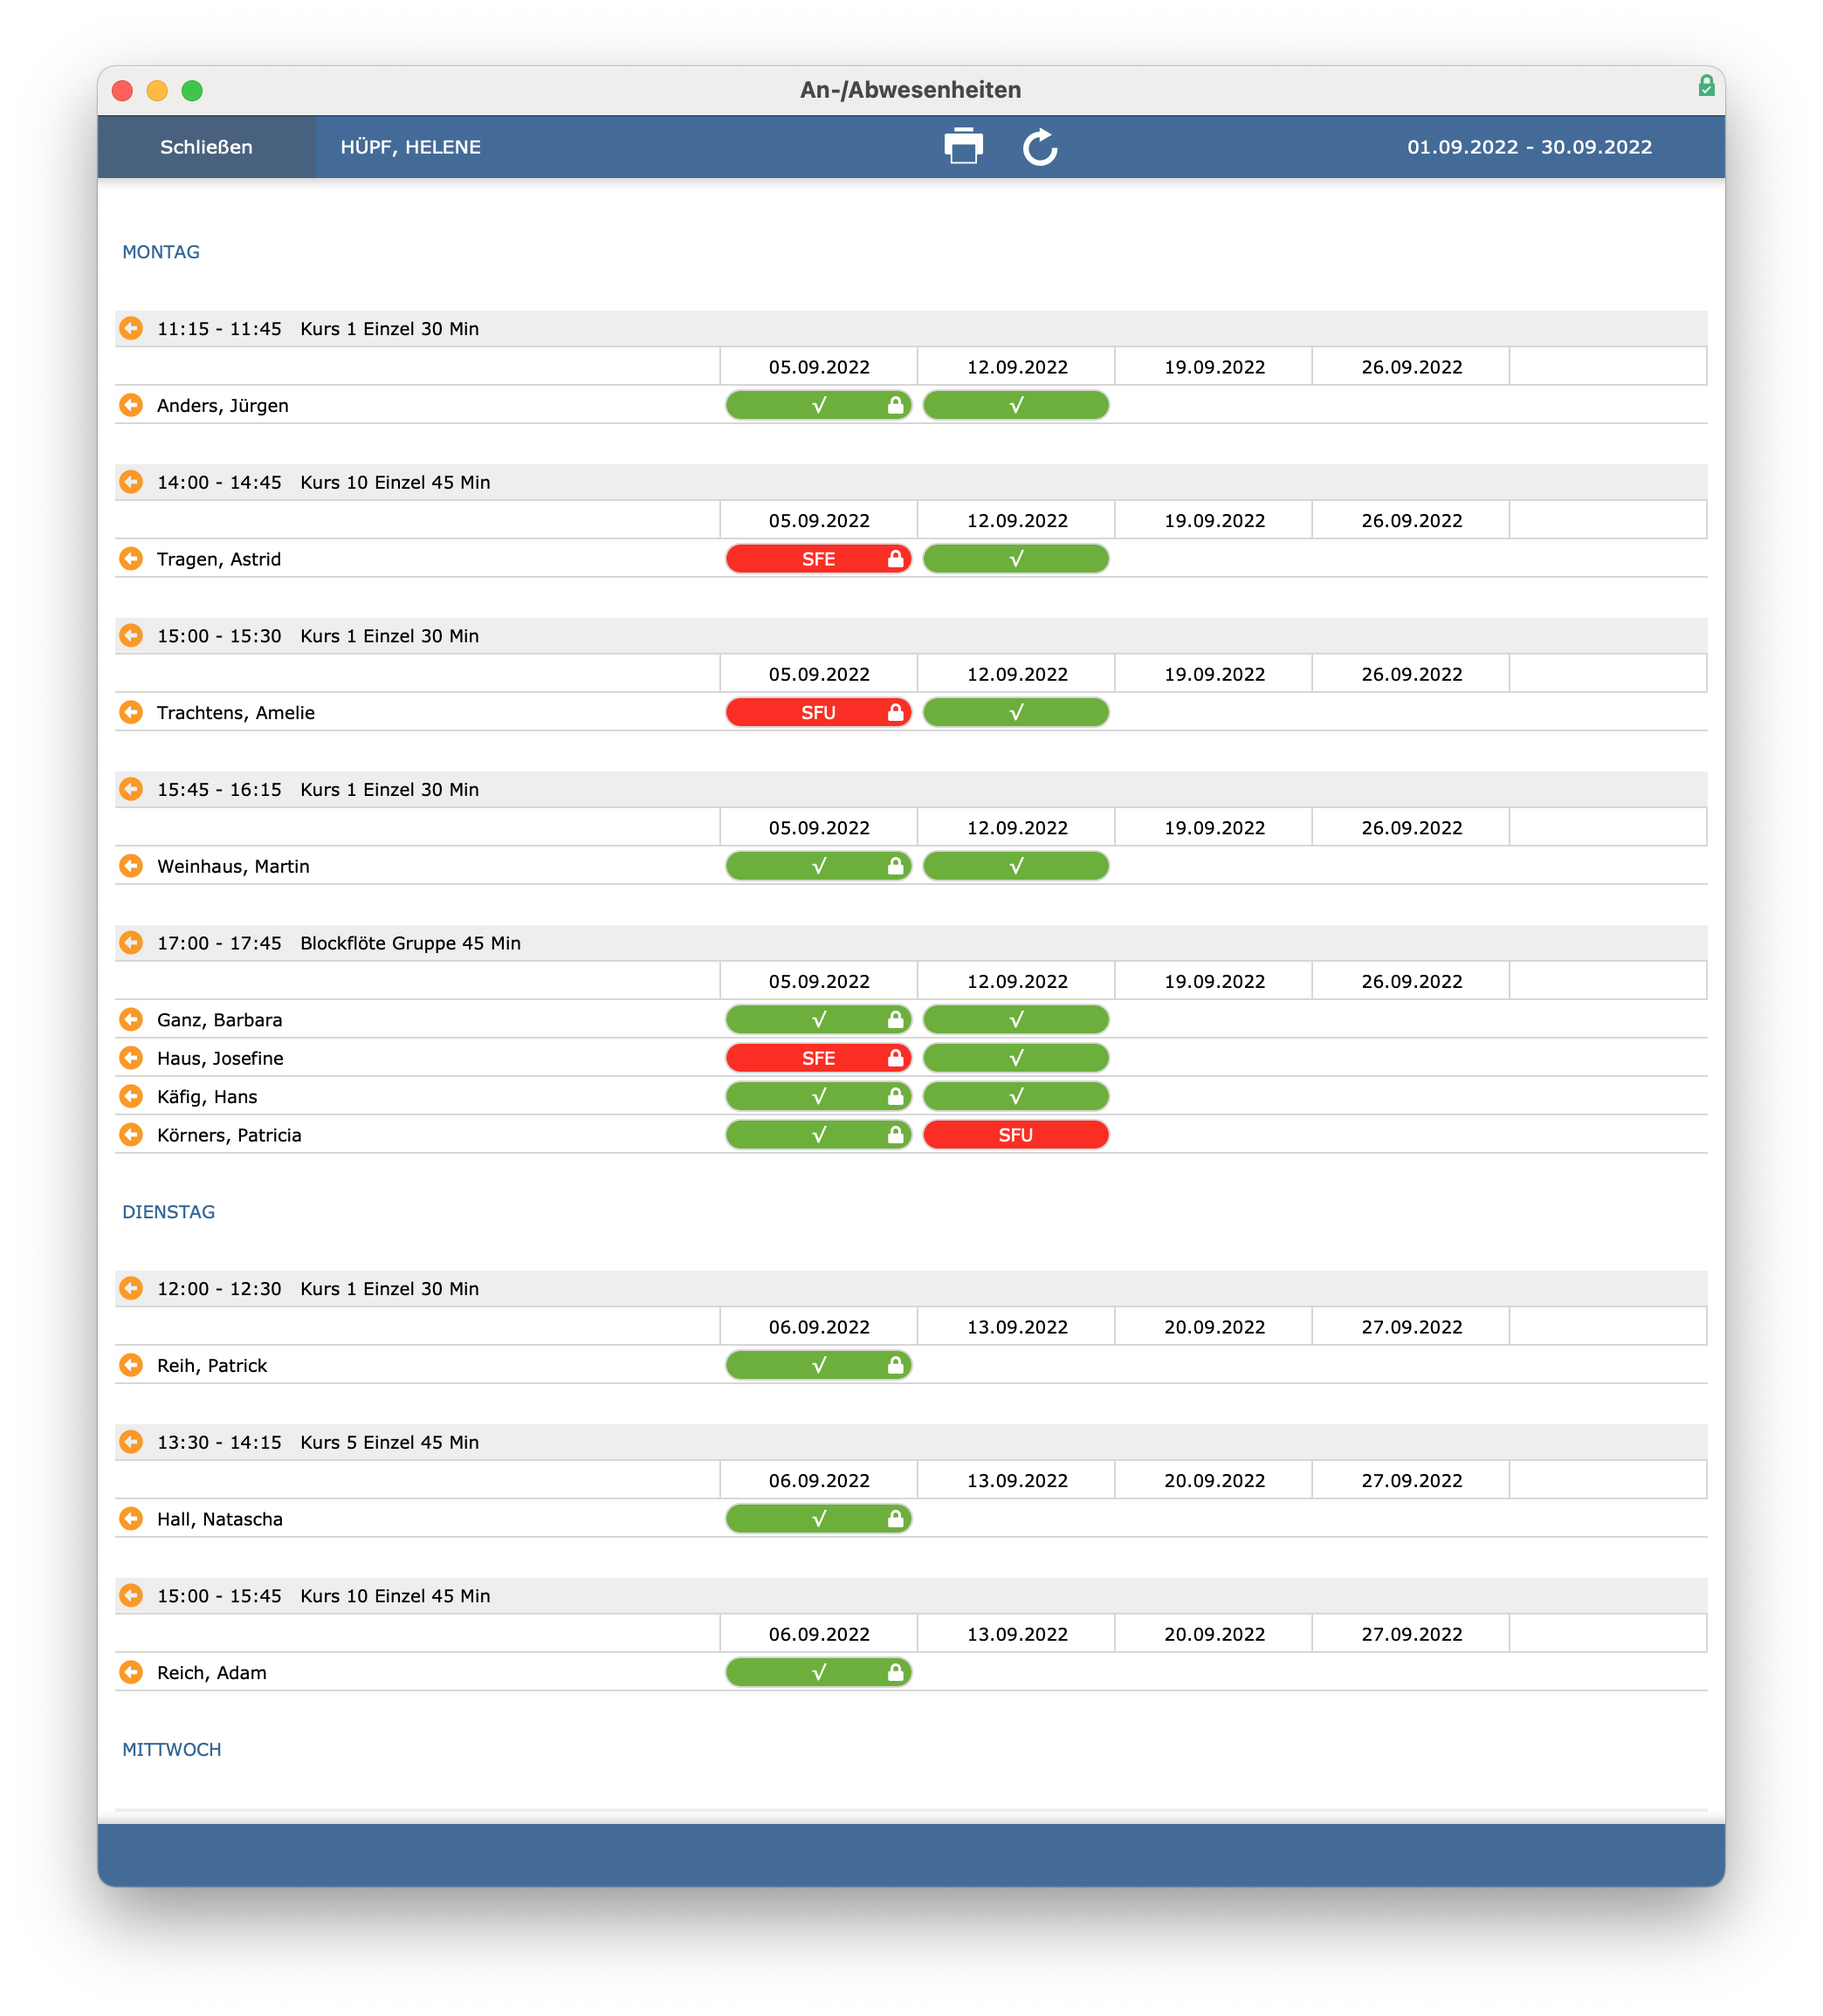Image resolution: width=1823 pixels, height=2016 pixels.
Task: Open orange arrow for Tuesday 12:00 - 12:30 course
Action: [x=131, y=1288]
